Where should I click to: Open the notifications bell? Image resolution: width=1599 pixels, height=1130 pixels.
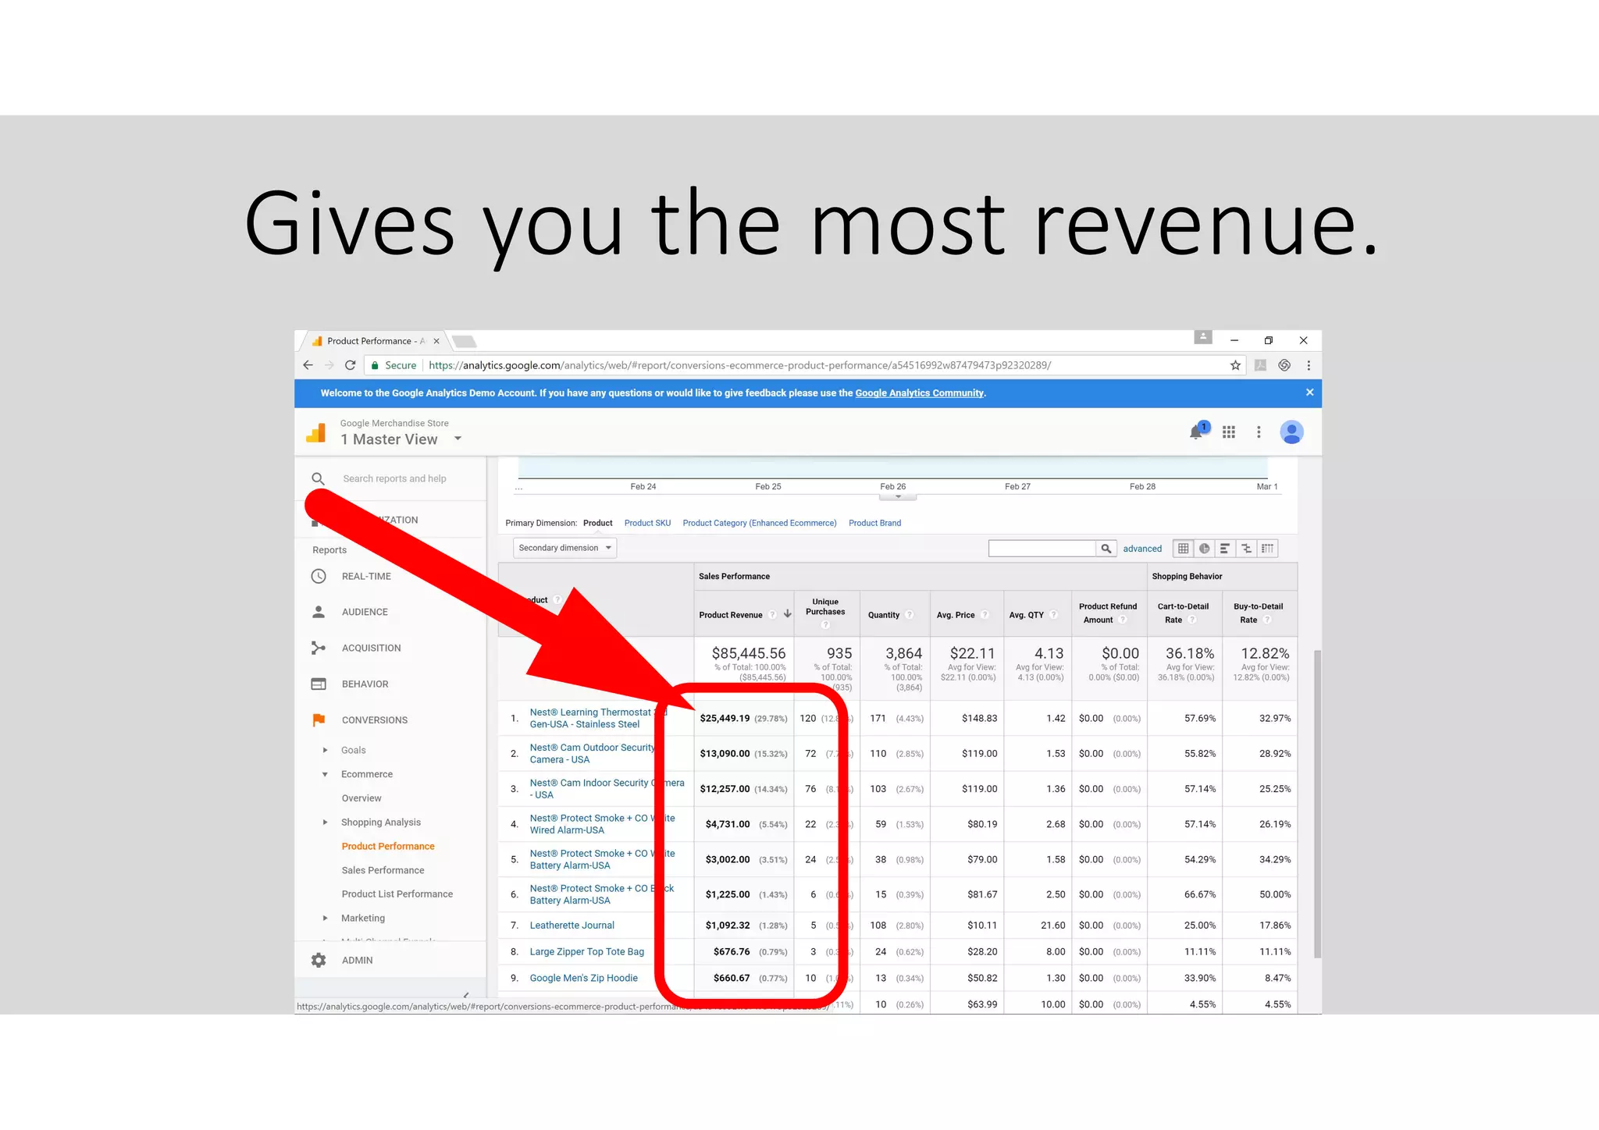[1198, 431]
